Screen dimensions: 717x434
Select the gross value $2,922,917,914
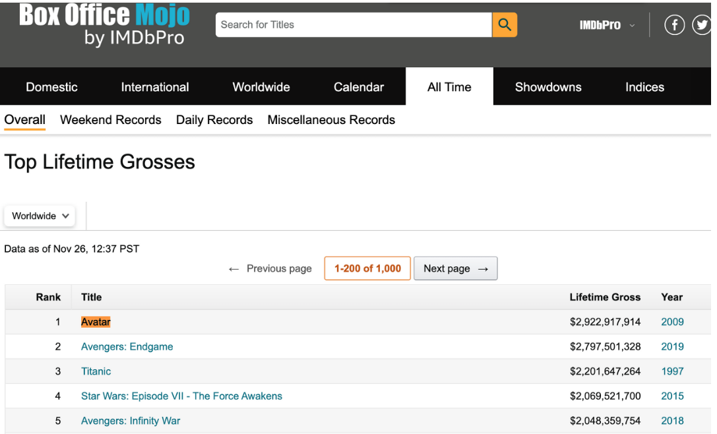click(605, 322)
